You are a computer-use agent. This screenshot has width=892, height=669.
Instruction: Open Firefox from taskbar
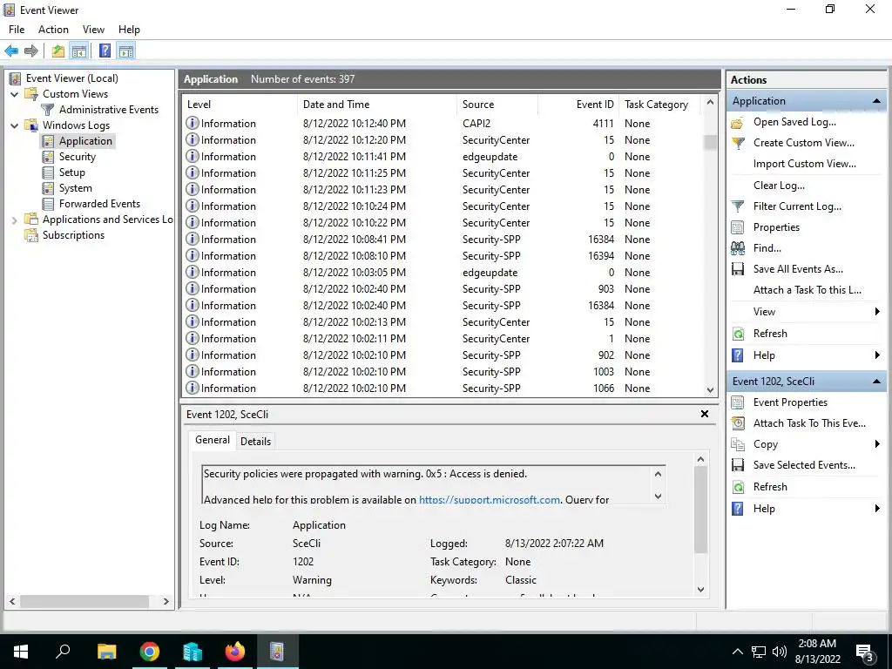click(x=234, y=652)
